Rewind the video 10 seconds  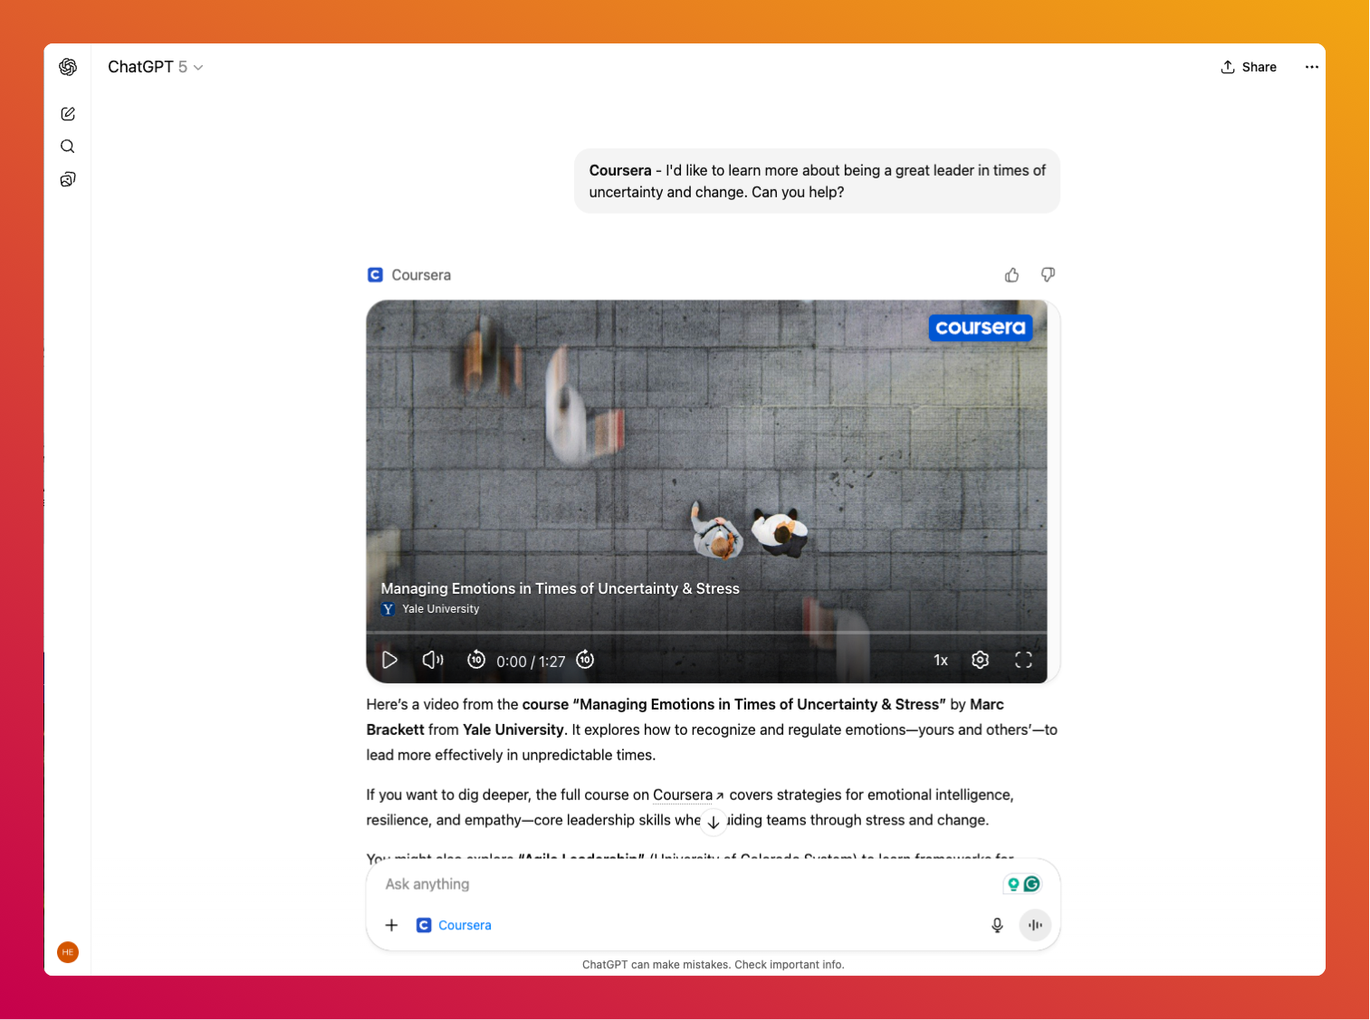pos(476,660)
